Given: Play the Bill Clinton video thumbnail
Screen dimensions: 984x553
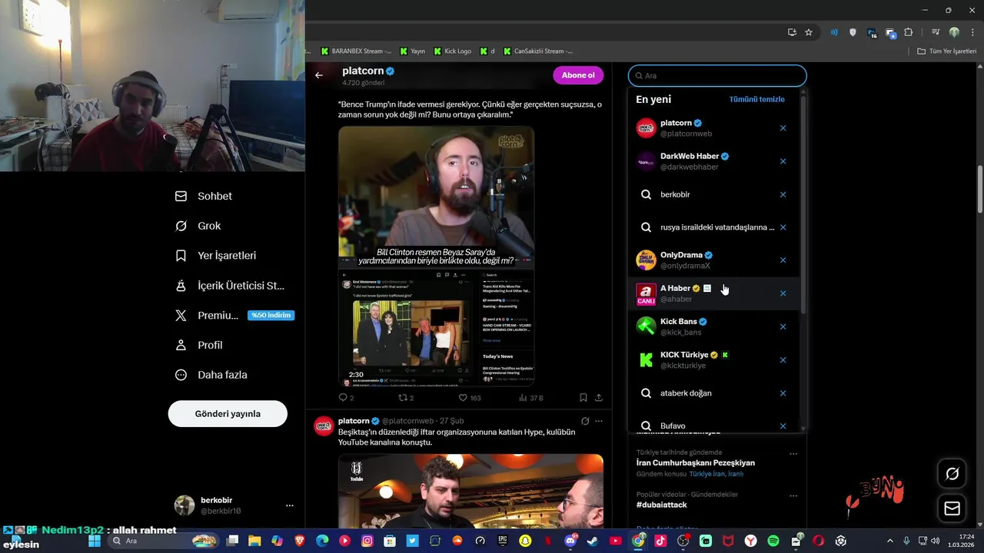Looking at the screenshot, I should (436, 256).
